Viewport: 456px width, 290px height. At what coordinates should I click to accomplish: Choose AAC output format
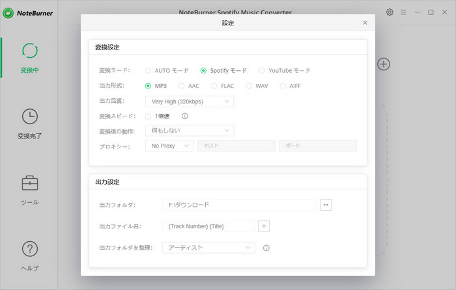point(182,86)
